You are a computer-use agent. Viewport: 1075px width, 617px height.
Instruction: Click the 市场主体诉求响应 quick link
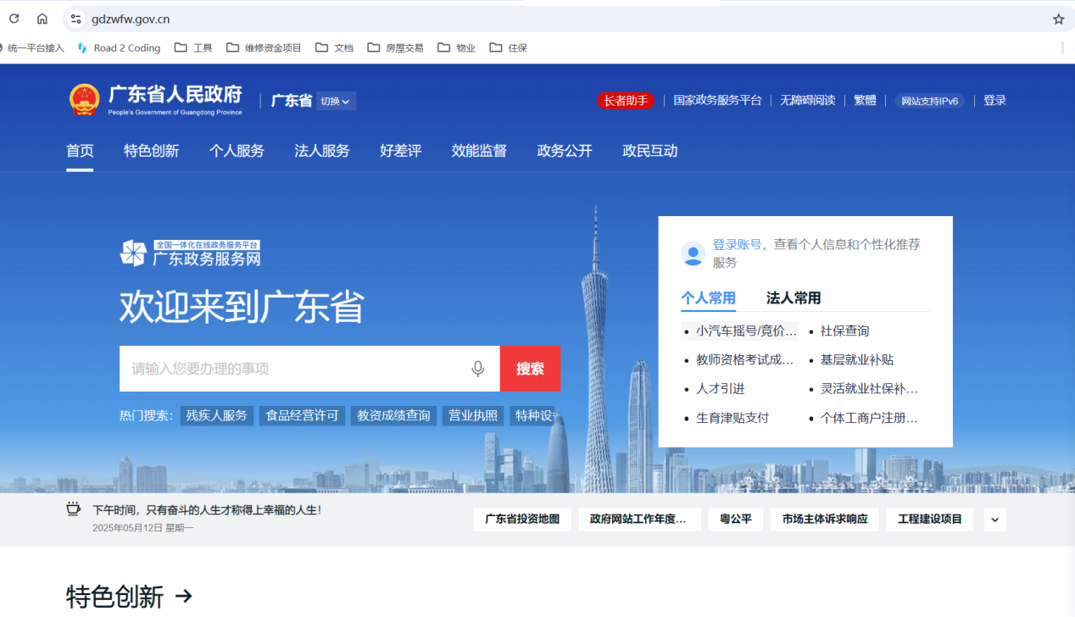[825, 520]
